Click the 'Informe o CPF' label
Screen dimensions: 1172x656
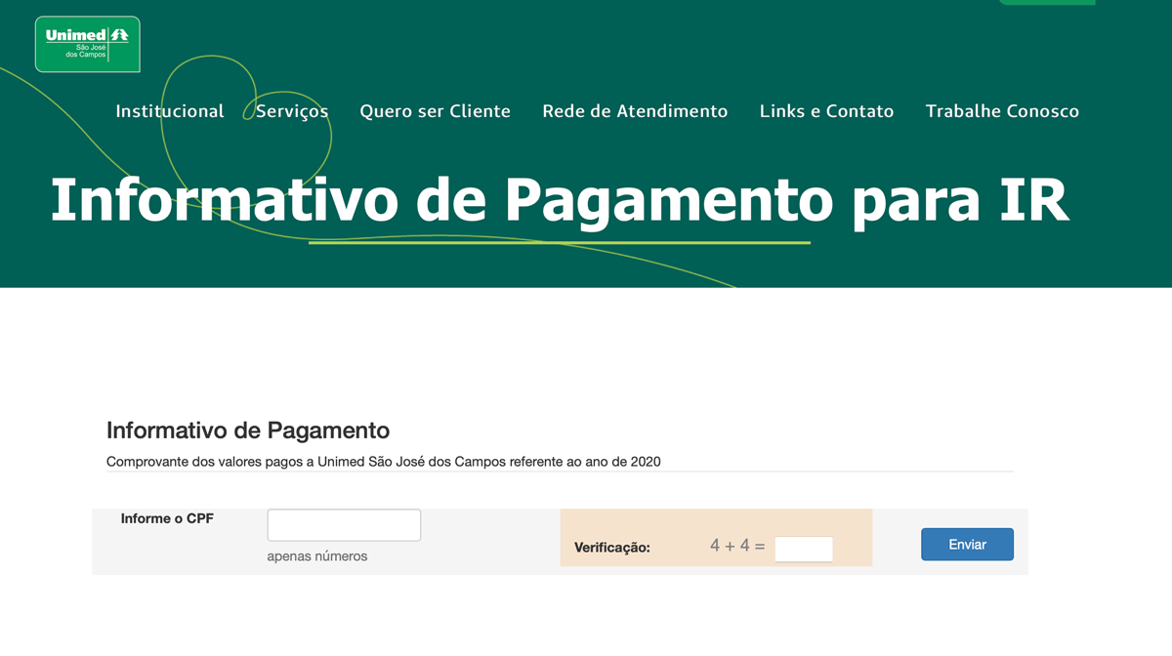coord(167,518)
